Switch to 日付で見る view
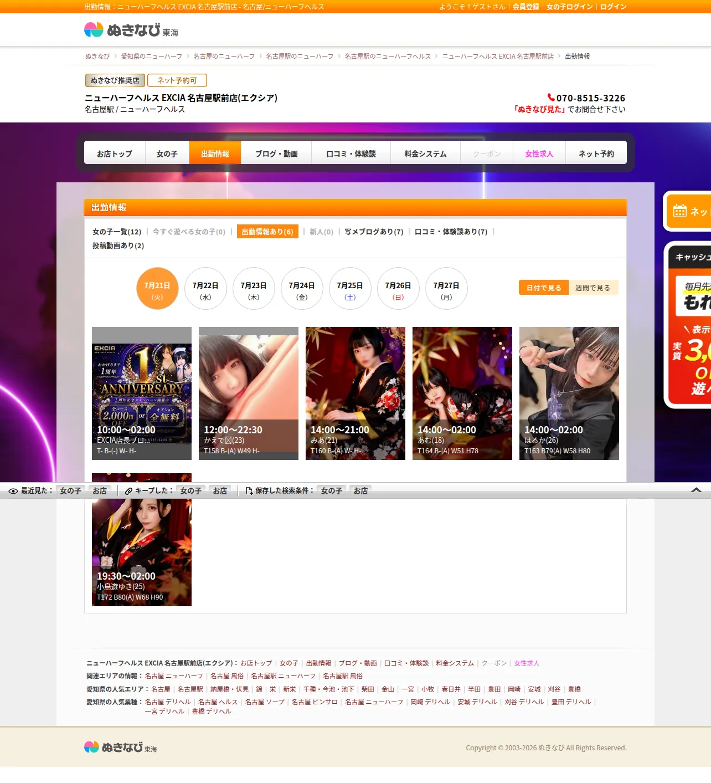Viewport: 711px width, 783px height. [x=544, y=288]
